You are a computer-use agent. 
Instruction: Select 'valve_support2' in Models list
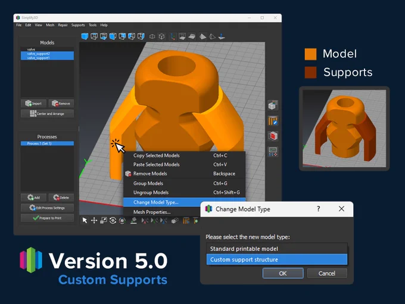click(47, 54)
